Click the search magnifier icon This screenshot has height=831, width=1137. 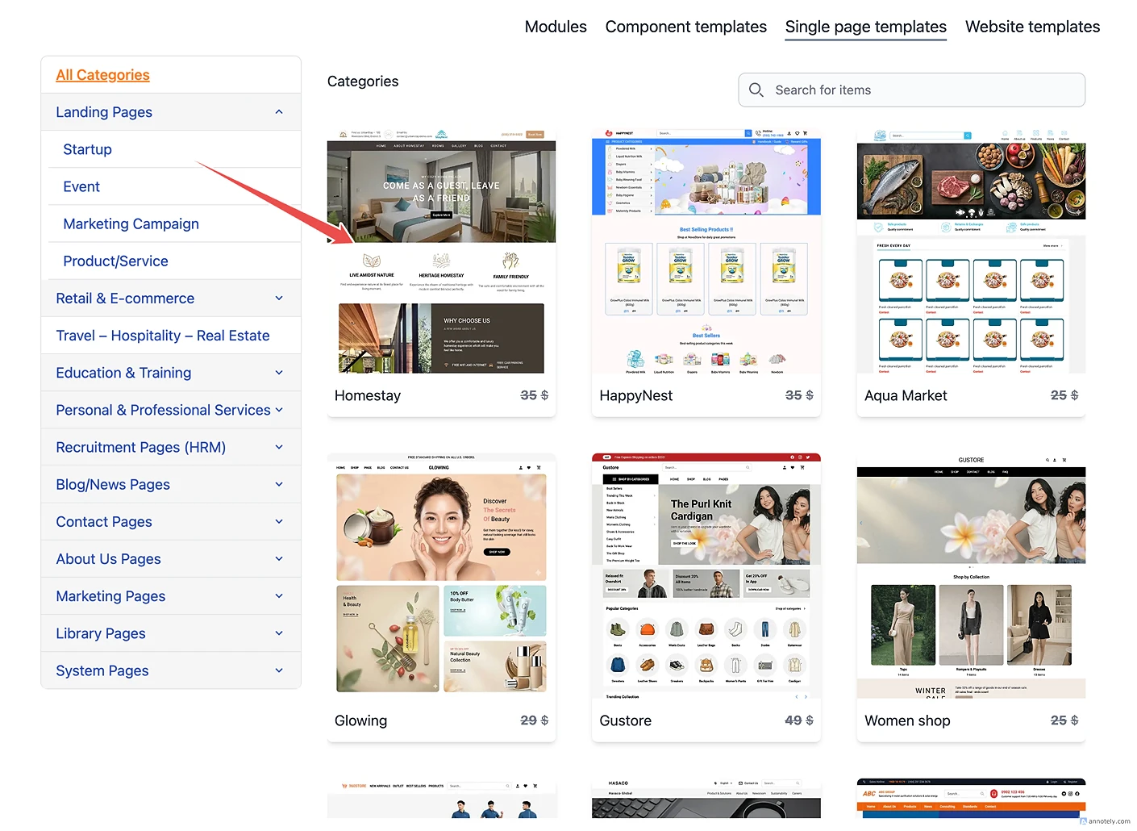coord(756,90)
